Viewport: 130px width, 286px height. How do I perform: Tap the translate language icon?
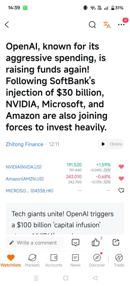point(107,25)
